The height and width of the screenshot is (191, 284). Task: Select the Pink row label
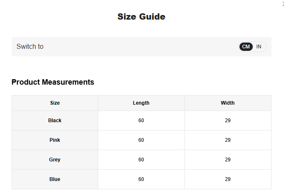tap(55, 140)
